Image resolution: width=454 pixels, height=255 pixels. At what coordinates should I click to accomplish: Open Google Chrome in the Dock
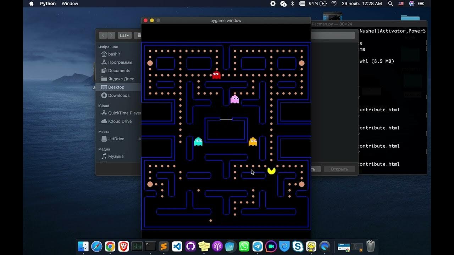(110, 246)
